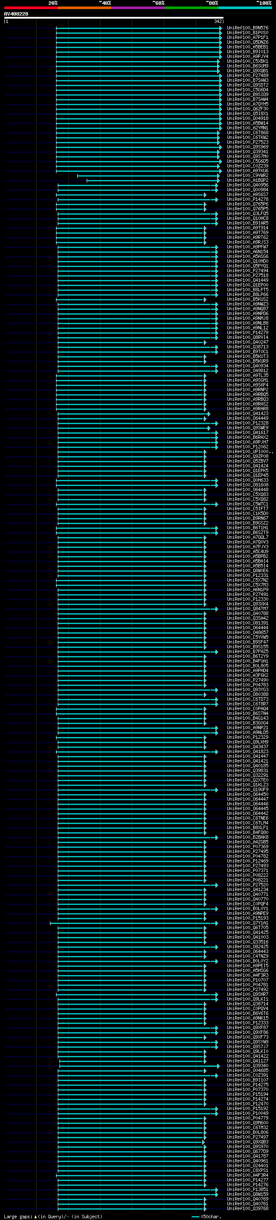
Task: Select the UniRef100_Q3LFQ5 label
Action: (x=248, y=214)
